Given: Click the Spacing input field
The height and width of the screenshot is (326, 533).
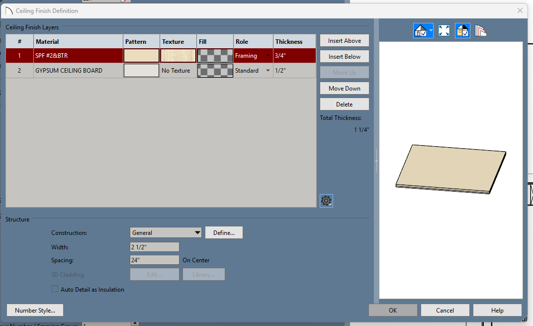Looking at the screenshot, I should (154, 260).
